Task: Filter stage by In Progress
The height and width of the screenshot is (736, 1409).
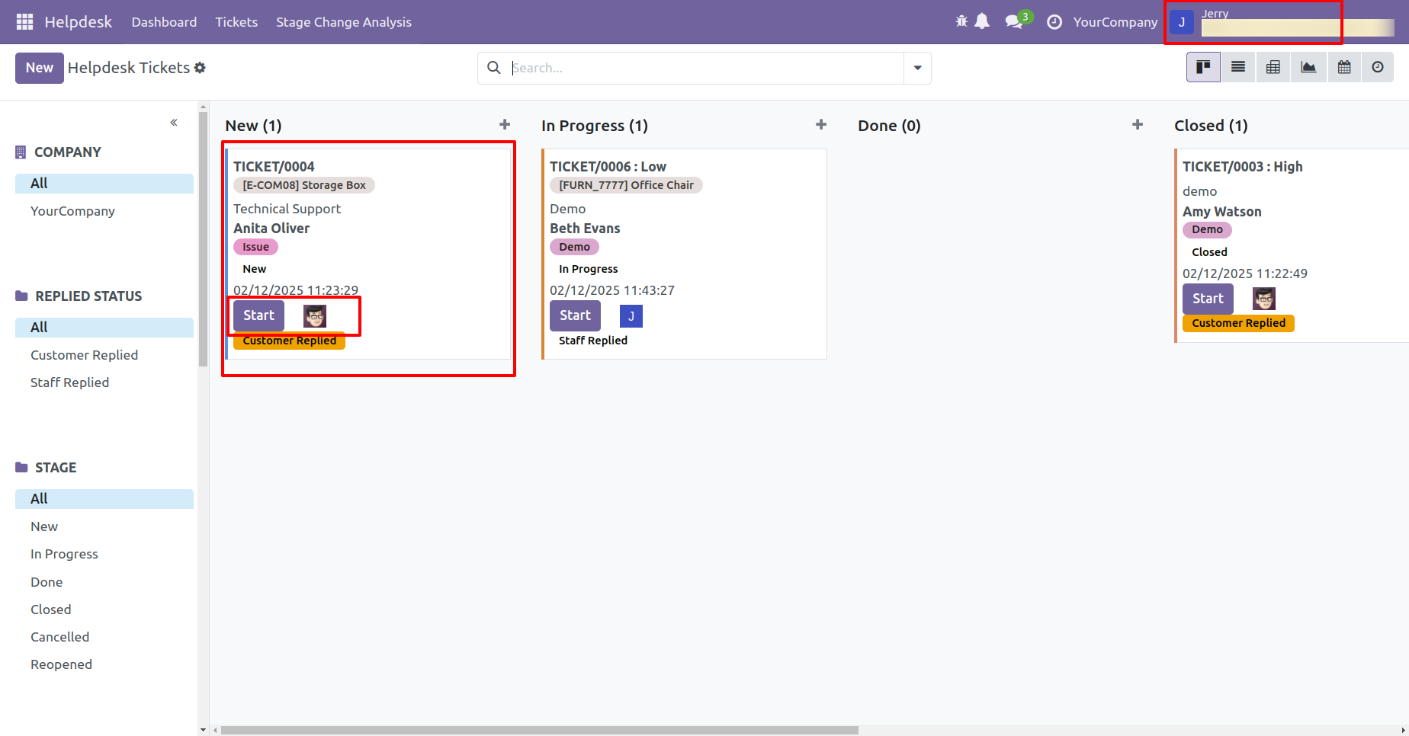Action: [x=64, y=554]
